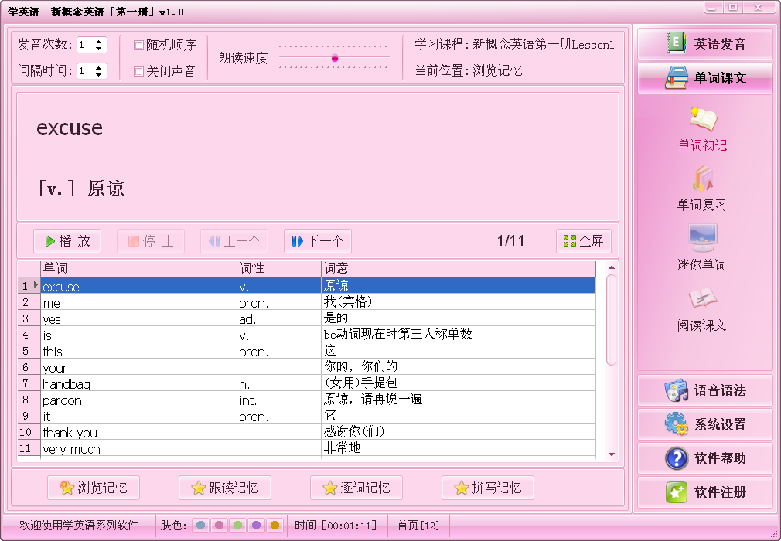Click the row 9 'it' entry
The width and height of the screenshot is (781, 541).
pos(307,416)
